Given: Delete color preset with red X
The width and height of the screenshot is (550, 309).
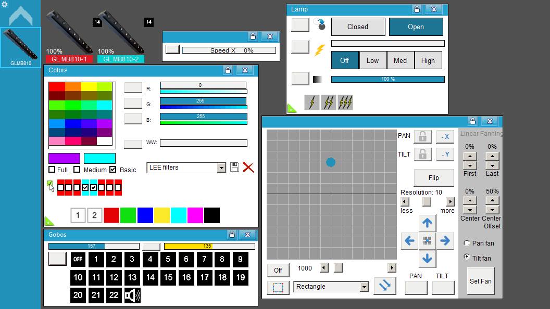Looking at the screenshot, I should (x=248, y=168).
